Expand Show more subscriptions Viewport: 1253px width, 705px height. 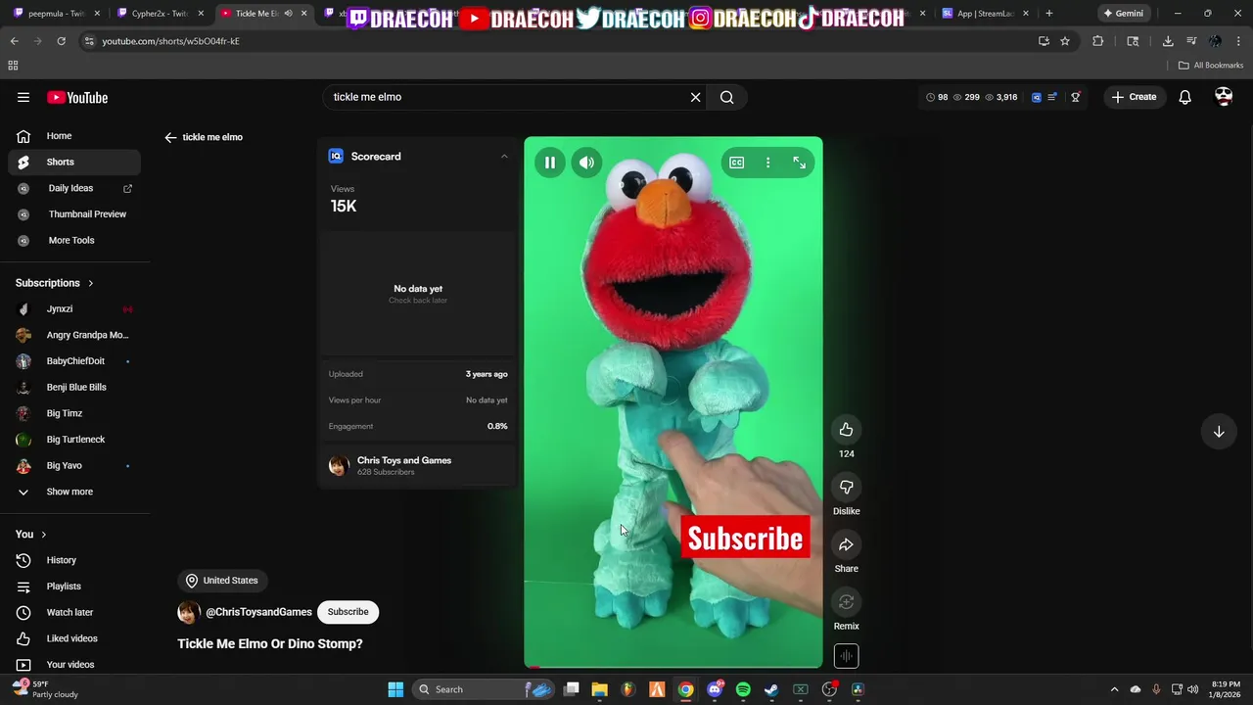click(x=74, y=492)
